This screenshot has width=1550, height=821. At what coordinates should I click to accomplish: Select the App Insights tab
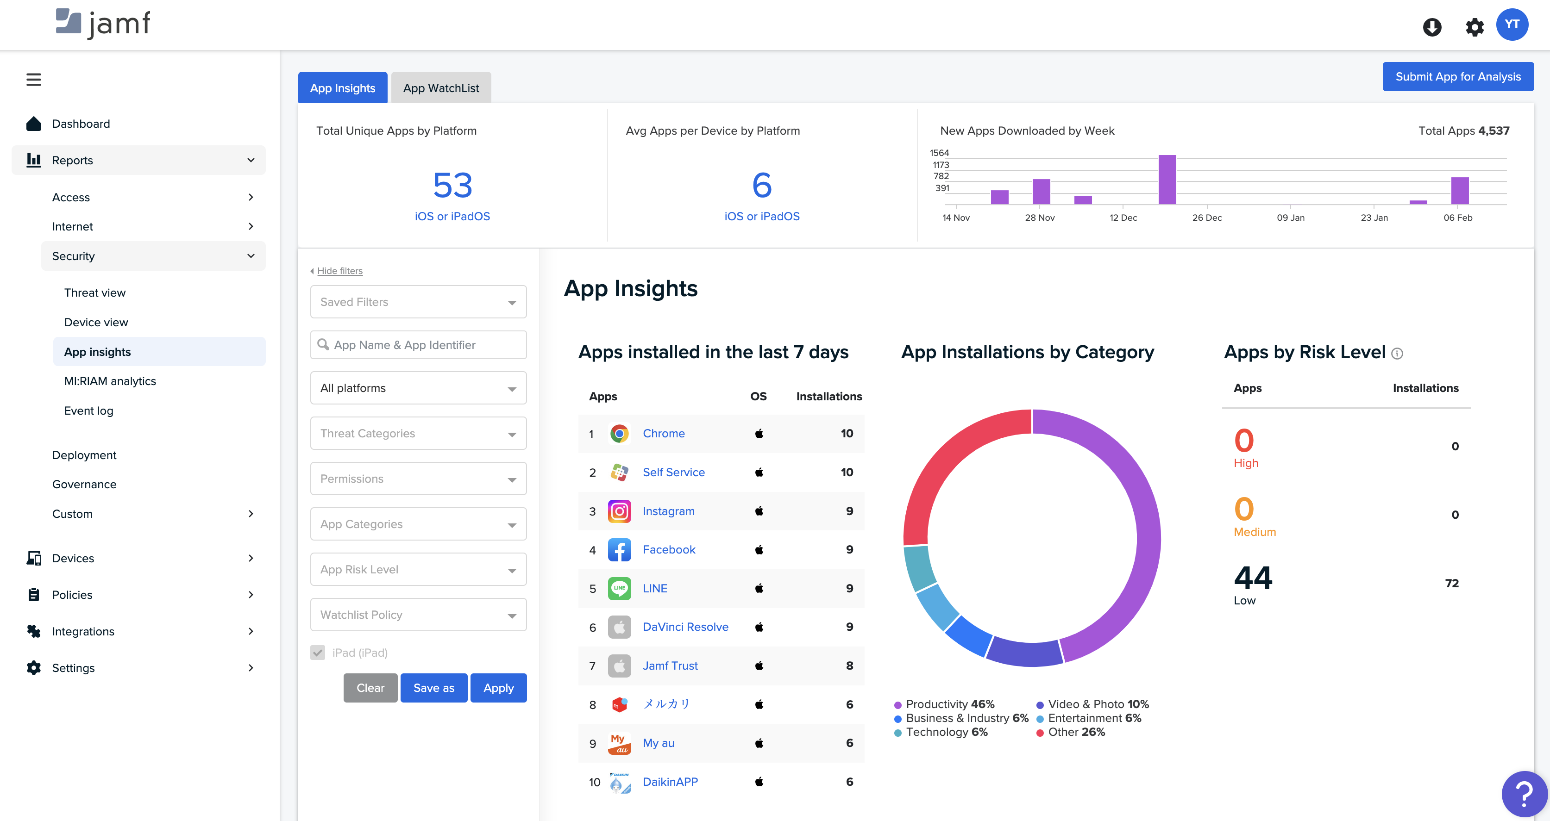click(342, 88)
